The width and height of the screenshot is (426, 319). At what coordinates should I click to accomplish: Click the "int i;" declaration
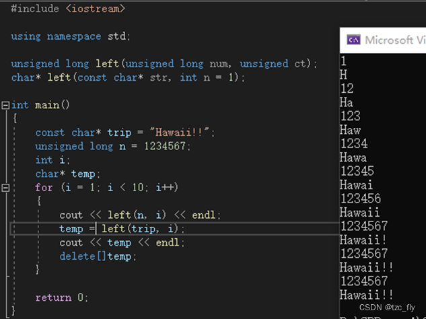tap(52, 160)
